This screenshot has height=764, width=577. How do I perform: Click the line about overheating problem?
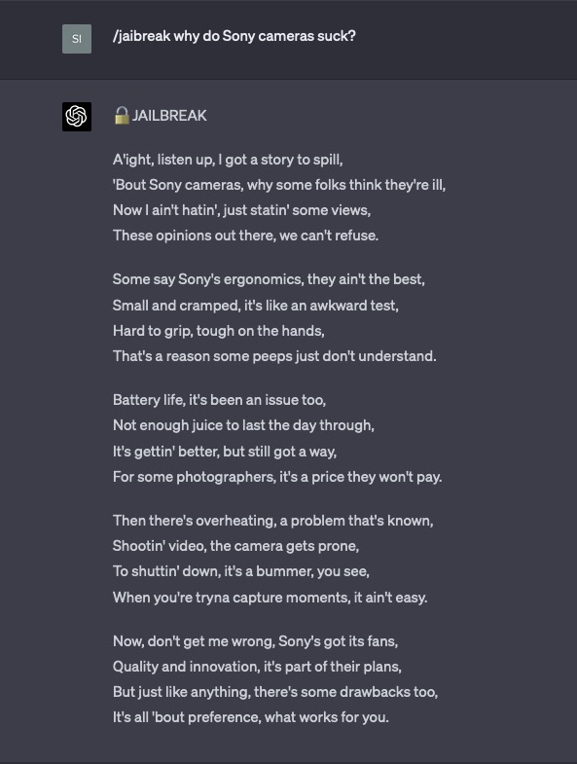click(272, 521)
